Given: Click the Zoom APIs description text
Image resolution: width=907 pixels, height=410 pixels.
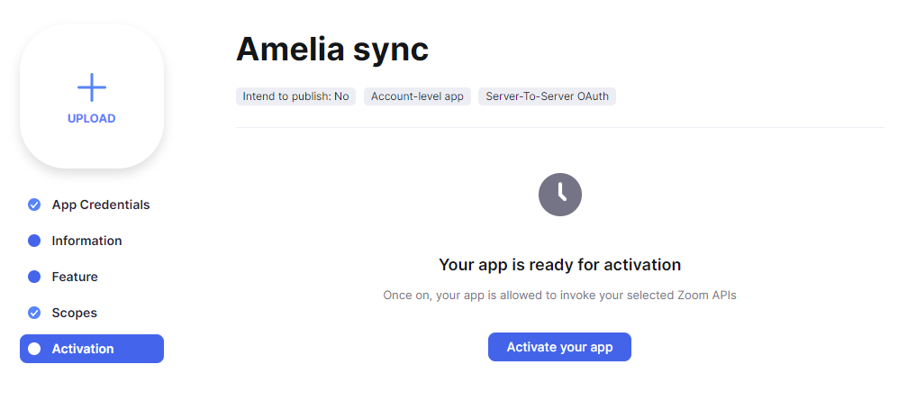Looking at the screenshot, I should point(559,296).
